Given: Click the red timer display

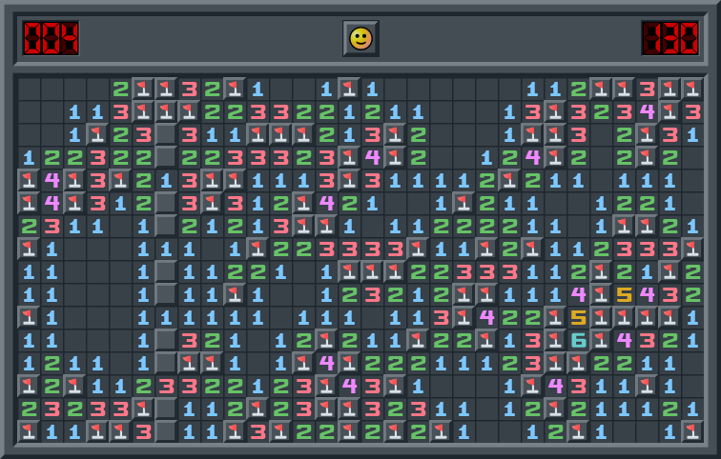Looking at the screenshot, I should tap(669, 38).
